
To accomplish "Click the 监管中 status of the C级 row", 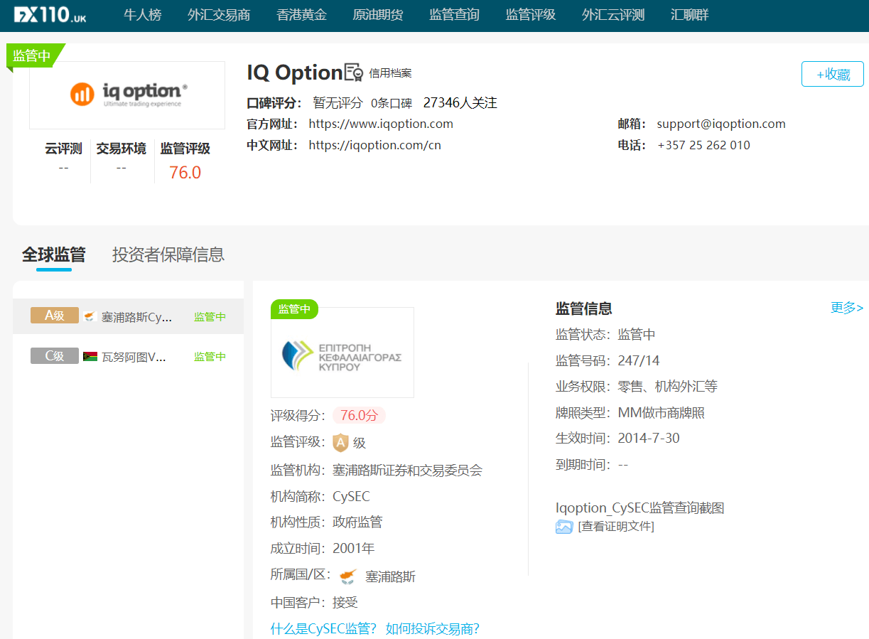I will pyautogui.click(x=210, y=357).
